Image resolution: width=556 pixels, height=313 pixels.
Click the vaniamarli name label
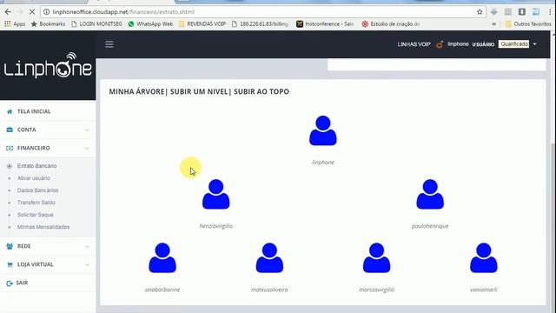tap(483, 290)
